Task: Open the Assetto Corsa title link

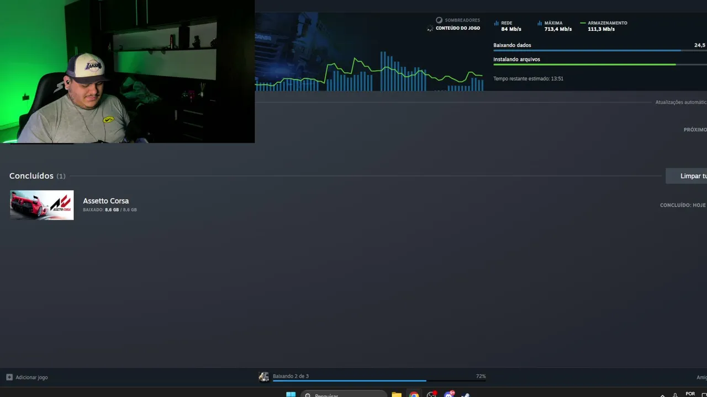Action: pyautogui.click(x=106, y=201)
